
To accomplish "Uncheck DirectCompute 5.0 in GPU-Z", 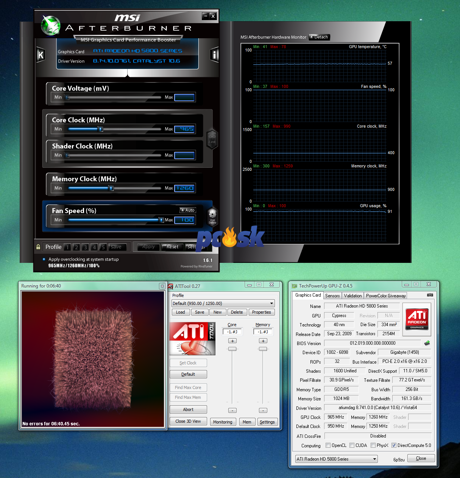I will 394,445.
